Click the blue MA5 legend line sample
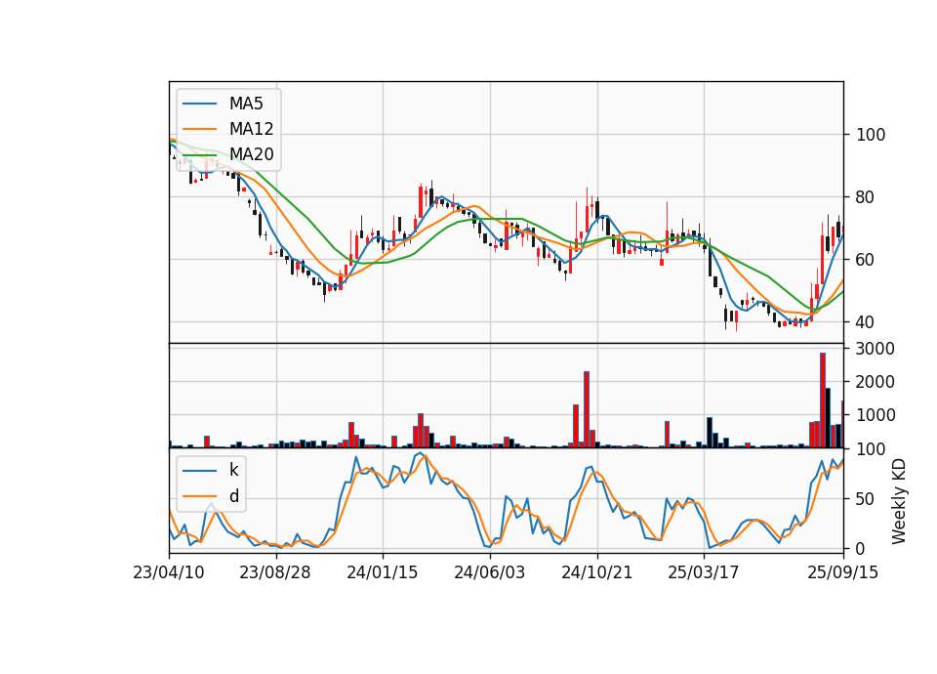937x674 pixels. (199, 104)
